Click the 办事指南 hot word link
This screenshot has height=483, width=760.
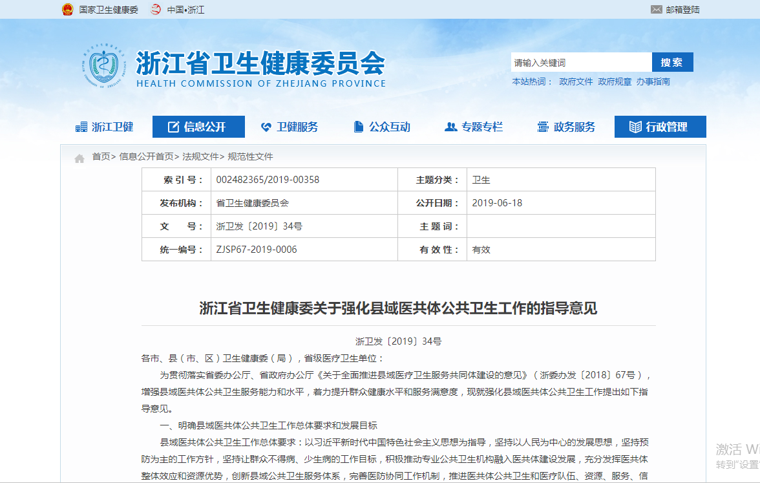pyautogui.click(x=653, y=81)
